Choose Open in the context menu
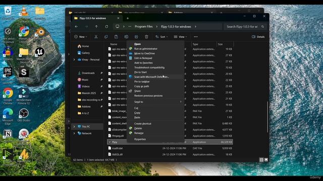323x181 pixels. click(x=155, y=44)
